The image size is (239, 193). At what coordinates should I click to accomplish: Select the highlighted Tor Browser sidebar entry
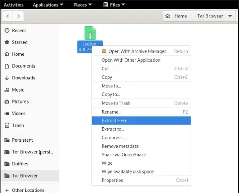pos(30,175)
